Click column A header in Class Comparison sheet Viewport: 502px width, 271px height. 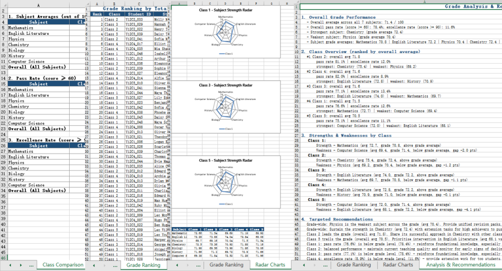(x=38, y=6)
